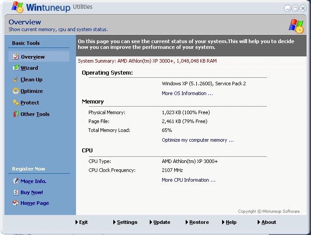Image resolution: width=311 pixels, height=235 pixels.
Task: Click the More Info icon
Action: click(x=16, y=181)
